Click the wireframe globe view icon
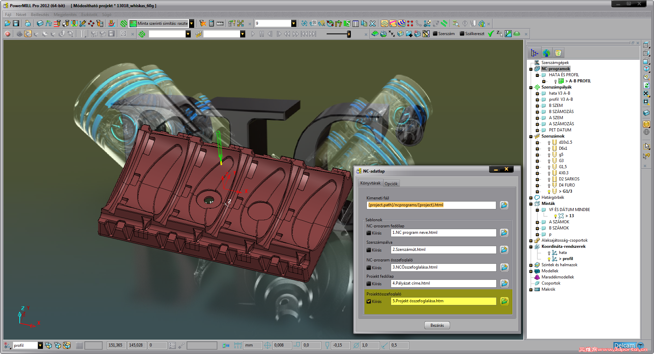The width and height of the screenshot is (654, 354). [x=646, y=132]
